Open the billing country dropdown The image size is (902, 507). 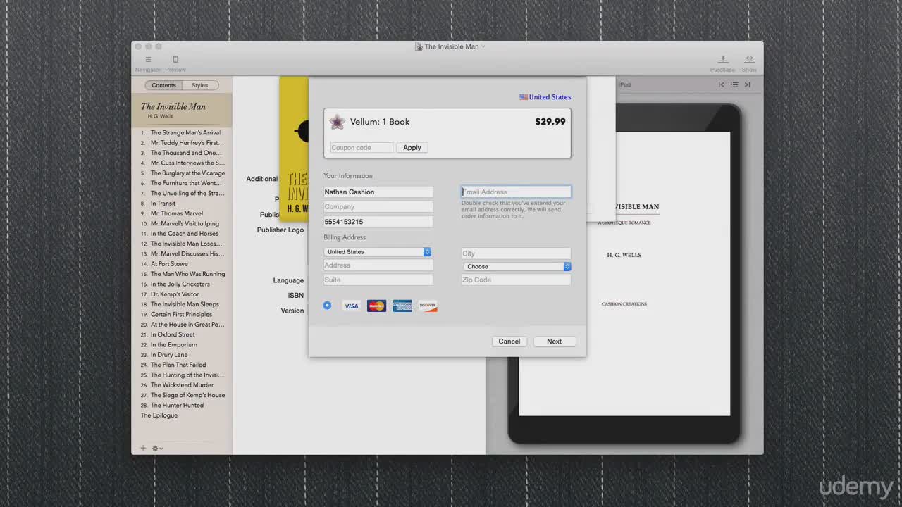coord(377,251)
